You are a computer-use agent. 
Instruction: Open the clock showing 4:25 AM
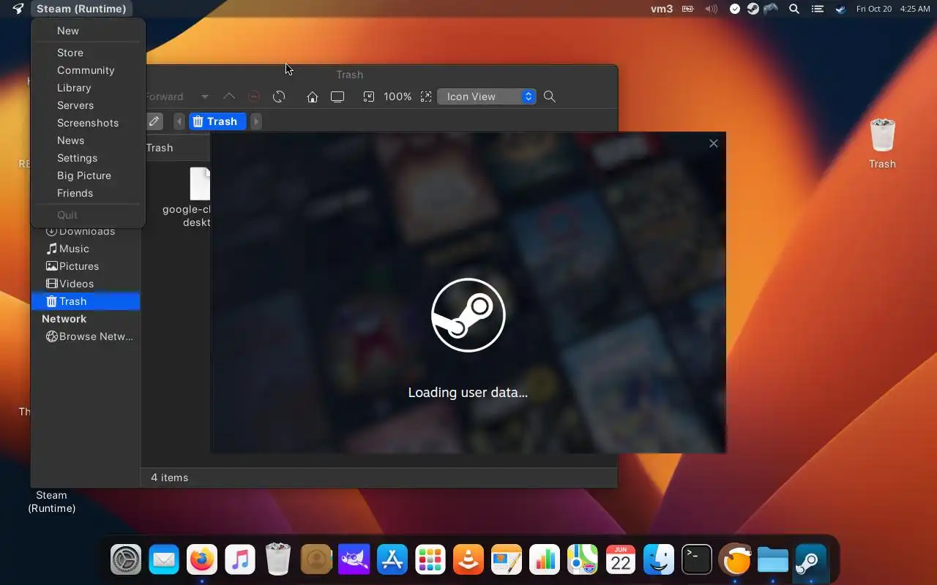915,9
